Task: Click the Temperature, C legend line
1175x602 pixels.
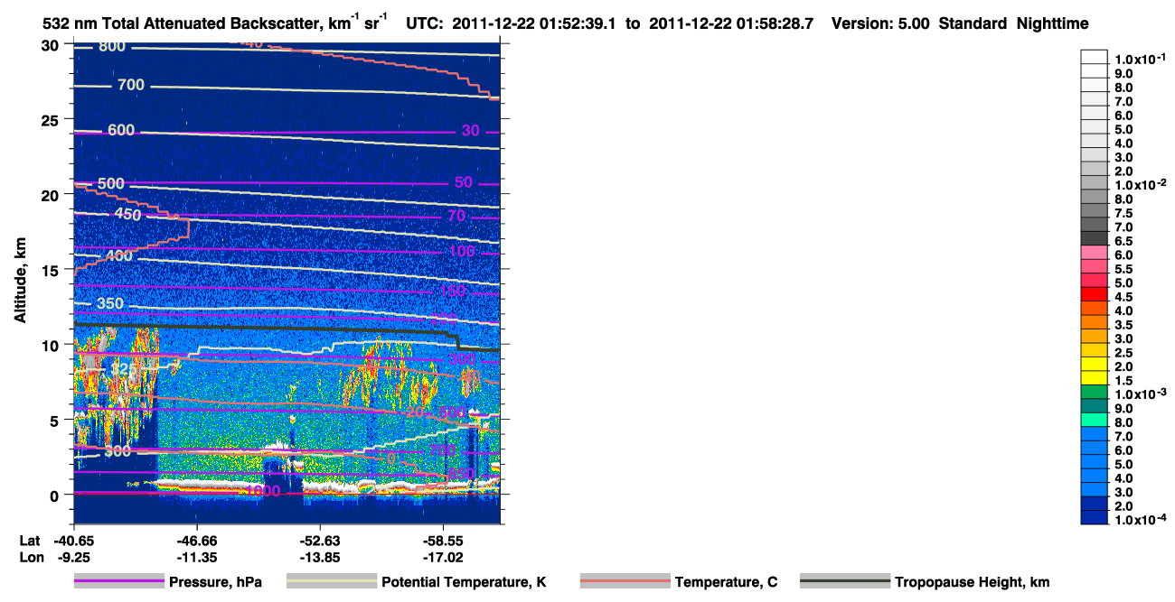Action: click(x=625, y=582)
